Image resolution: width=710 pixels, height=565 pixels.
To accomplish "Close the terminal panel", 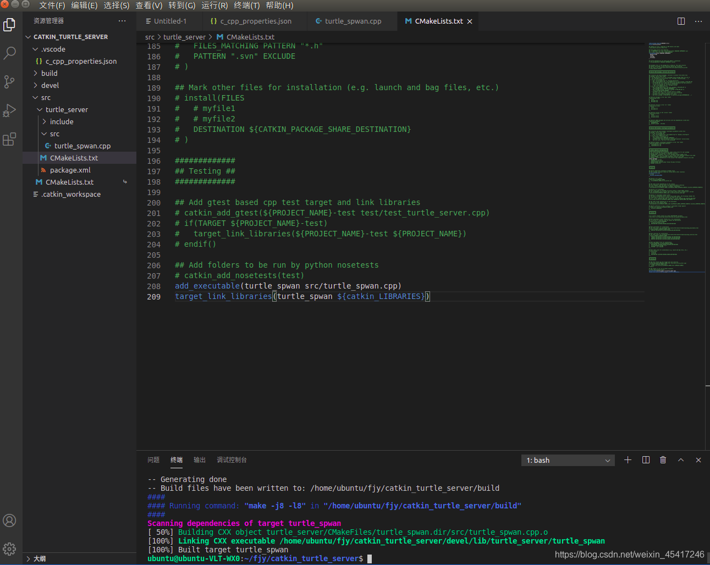I will [x=698, y=460].
